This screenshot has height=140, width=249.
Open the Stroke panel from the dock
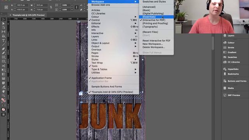click(x=229, y=47)
